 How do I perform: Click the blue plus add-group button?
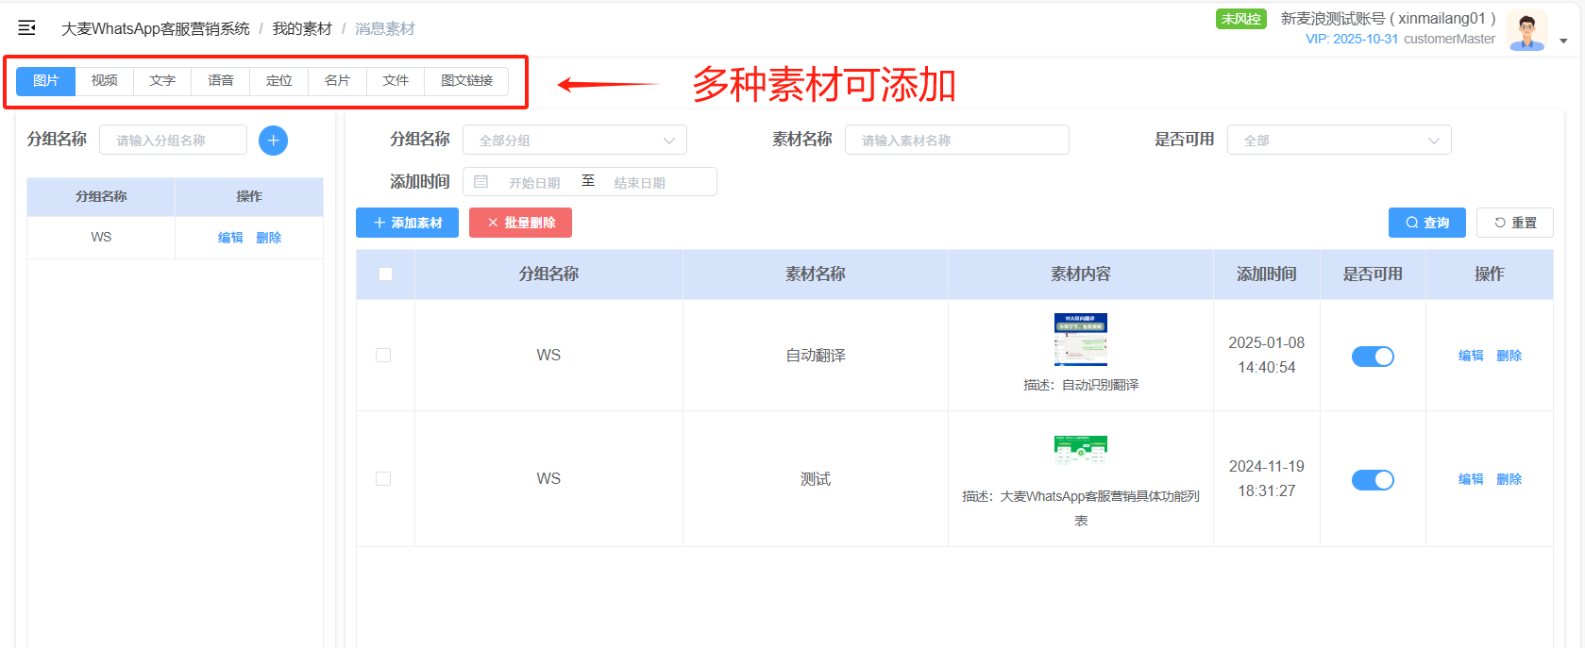pos(273,141)
